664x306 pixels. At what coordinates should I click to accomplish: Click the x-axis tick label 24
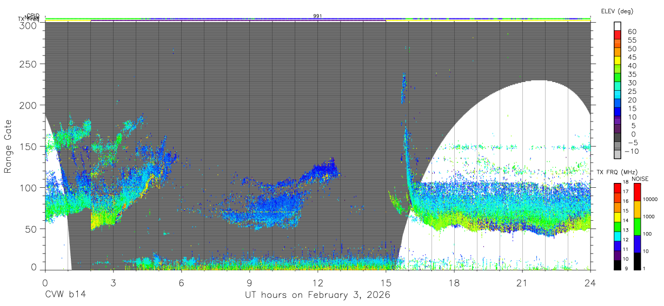[x=590, y=282]
